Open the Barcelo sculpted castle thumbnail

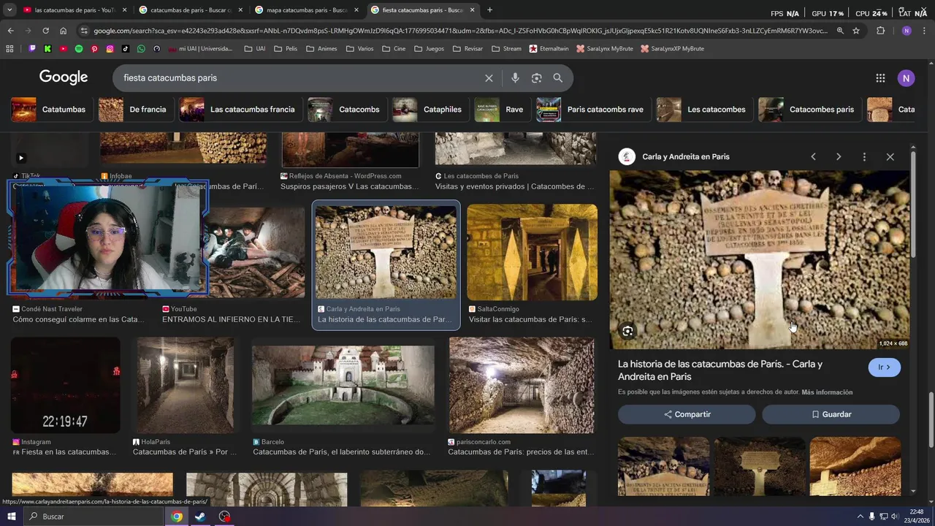343,385
